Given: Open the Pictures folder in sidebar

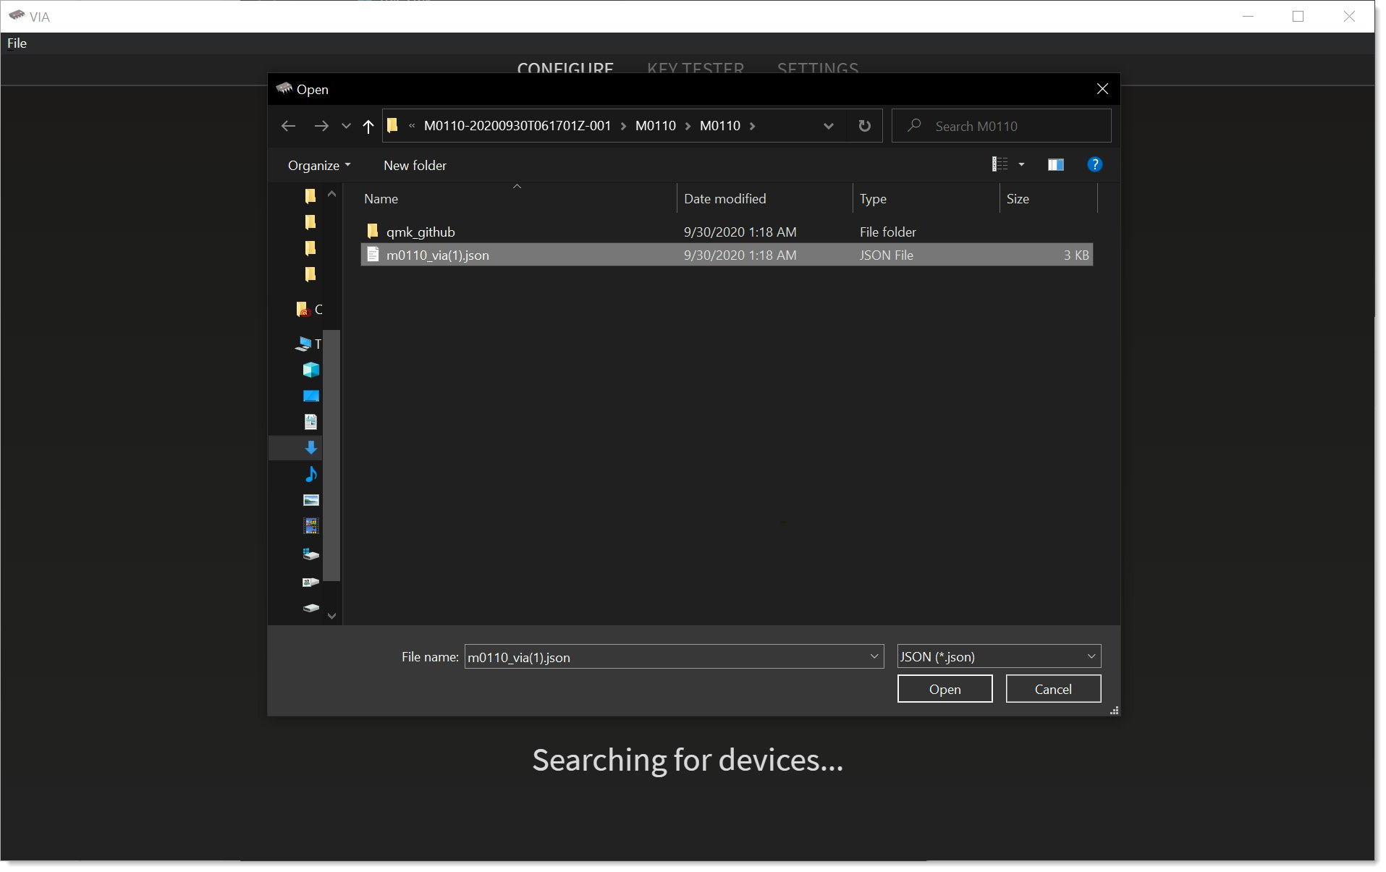Looking at the screenshot, I should [x=310, y=500].
